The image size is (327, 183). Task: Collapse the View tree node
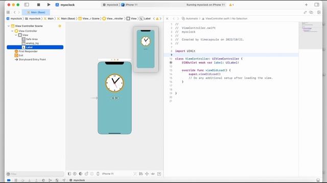pos(16,35)
